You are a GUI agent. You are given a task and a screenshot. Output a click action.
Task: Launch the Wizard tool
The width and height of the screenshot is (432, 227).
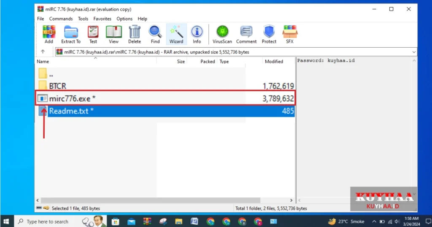point(176,35)
